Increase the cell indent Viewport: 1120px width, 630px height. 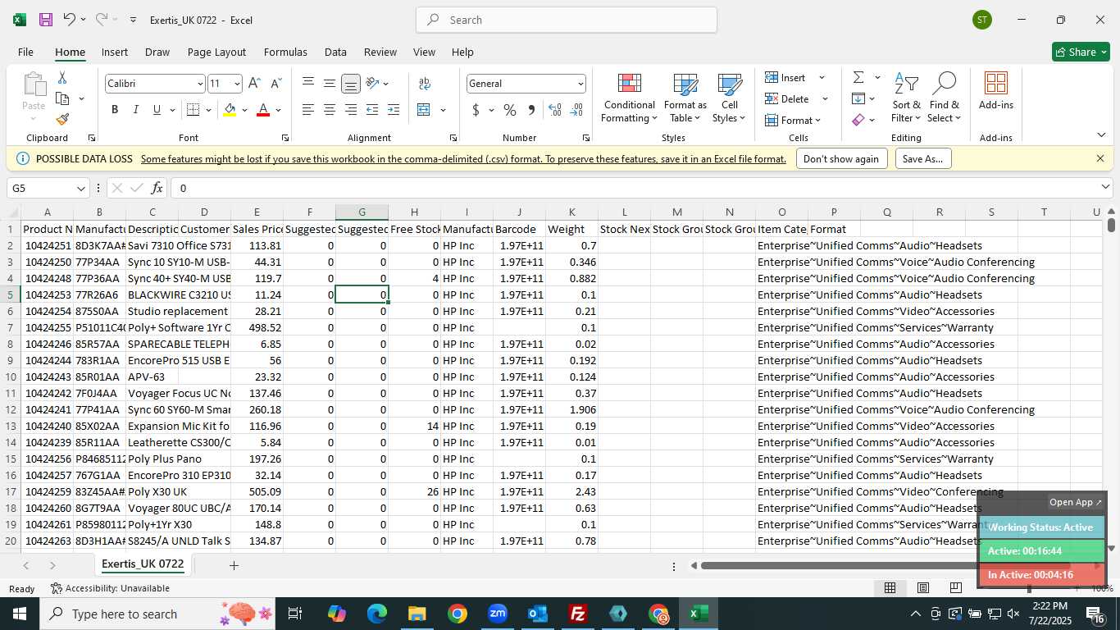point(394,110)
